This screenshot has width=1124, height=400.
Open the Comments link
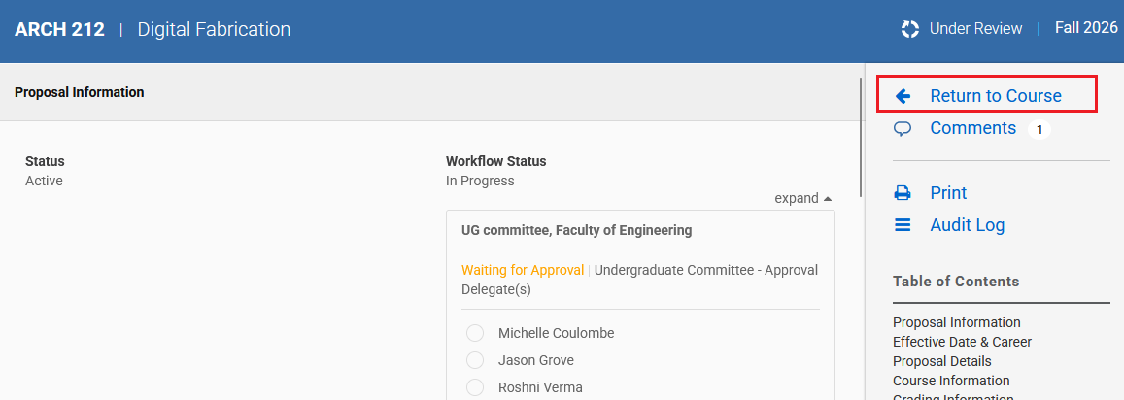(x=972, y=128)
